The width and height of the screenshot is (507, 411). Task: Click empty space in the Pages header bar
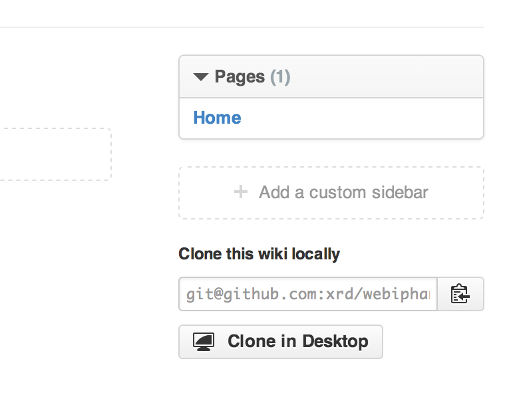[x=393, y=77]
